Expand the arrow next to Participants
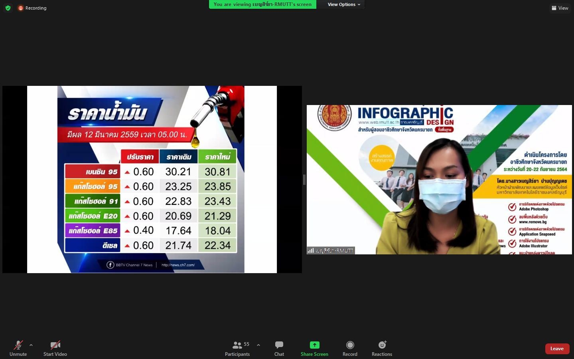Screen dimensions: 574x359 (x=258, y=345)
